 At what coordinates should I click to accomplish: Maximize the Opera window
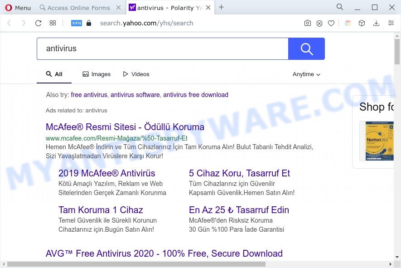[x=375, y=7]
